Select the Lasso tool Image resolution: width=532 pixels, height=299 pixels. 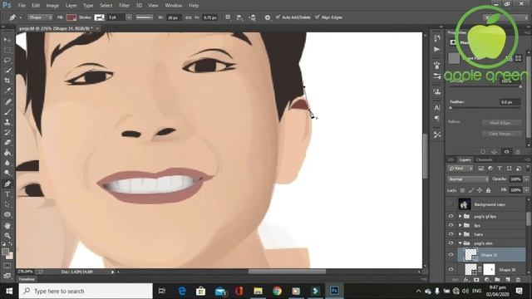[7, 61]
